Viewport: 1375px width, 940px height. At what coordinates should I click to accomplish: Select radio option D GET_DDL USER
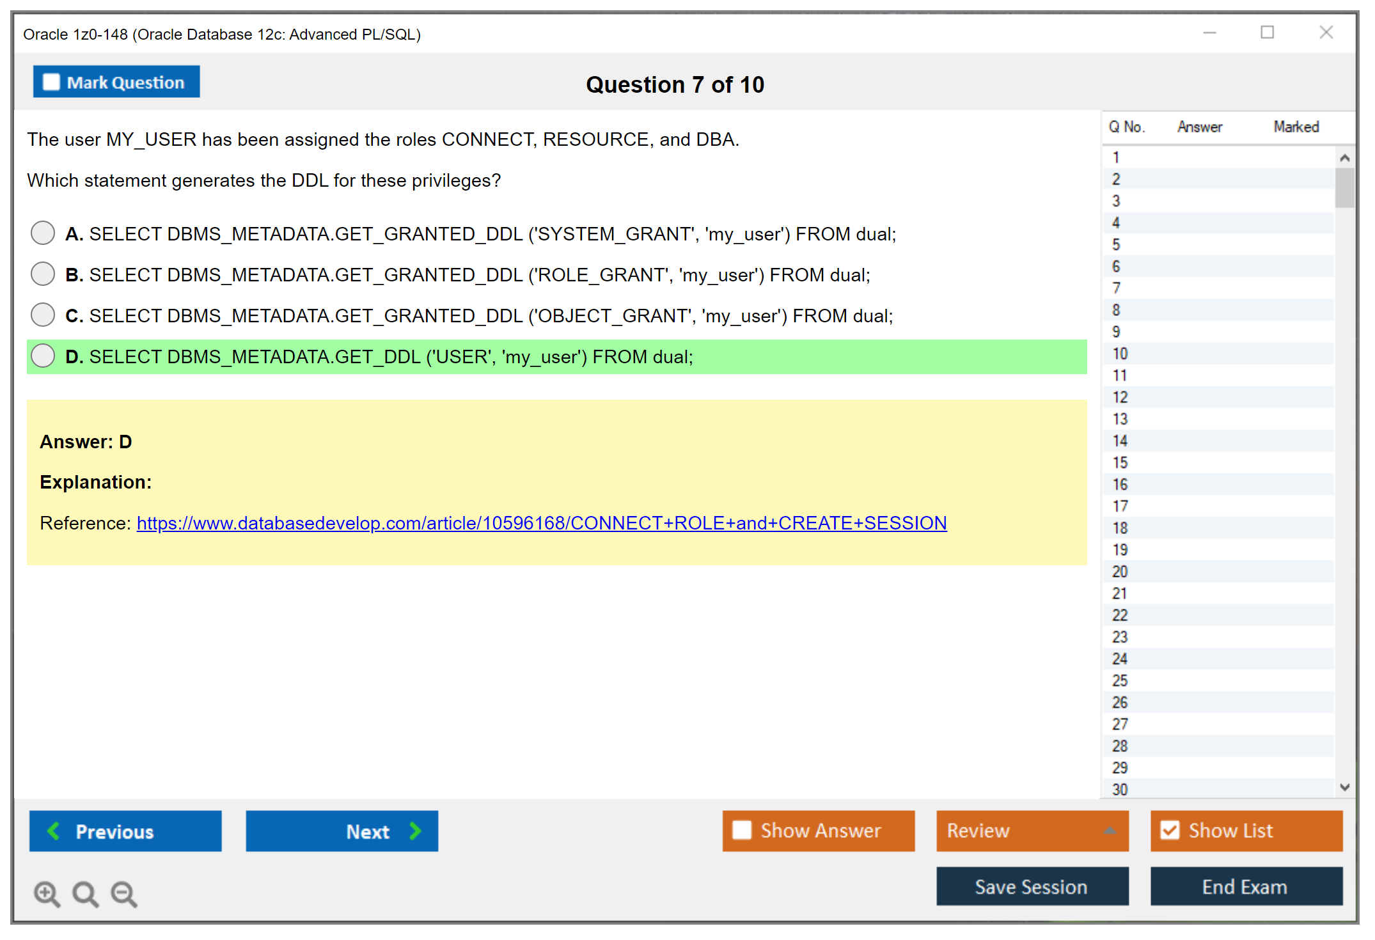pyautogui.click(x=43, y=356)
